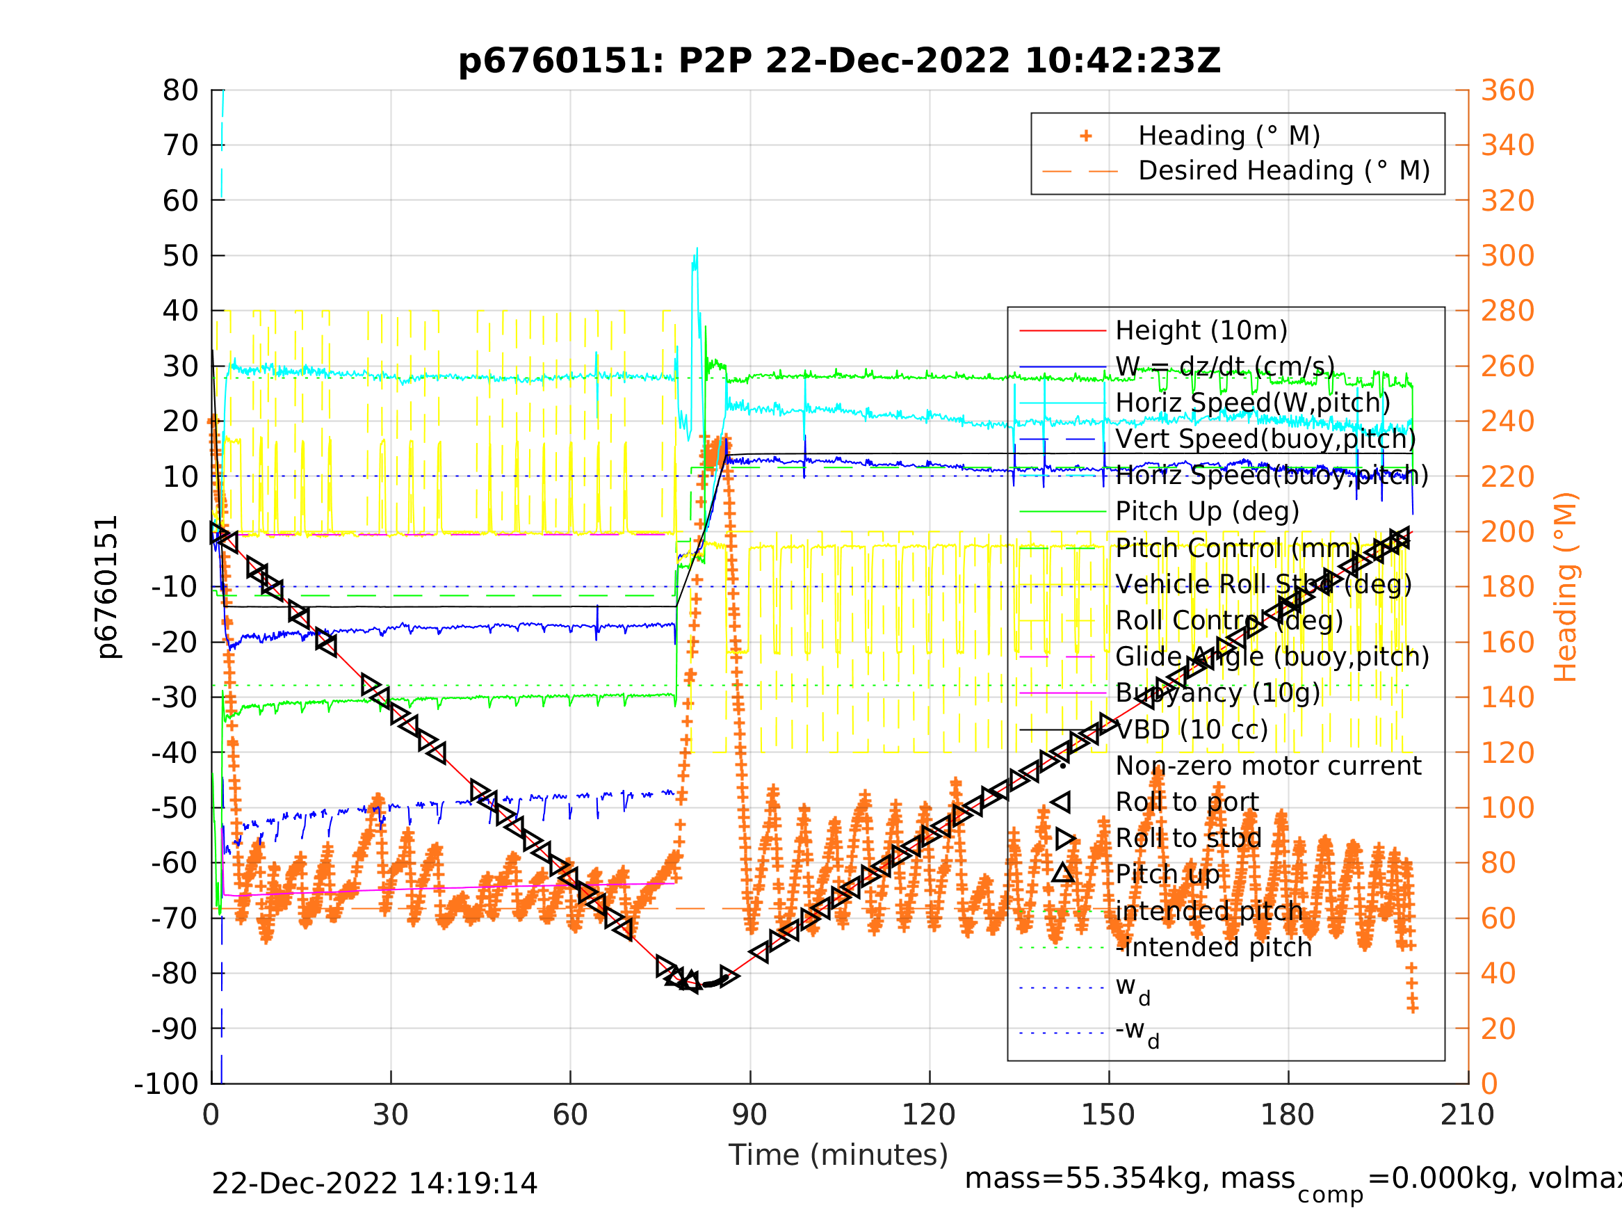
Task: Select the '-w d' legend label
Action: pyautogui.click(x=1137, y=1032)
